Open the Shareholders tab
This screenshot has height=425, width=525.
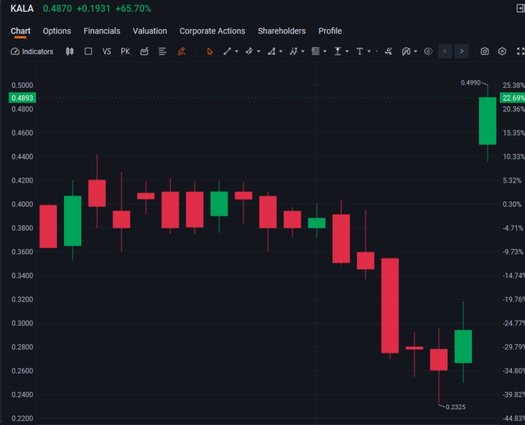(282, 31)
